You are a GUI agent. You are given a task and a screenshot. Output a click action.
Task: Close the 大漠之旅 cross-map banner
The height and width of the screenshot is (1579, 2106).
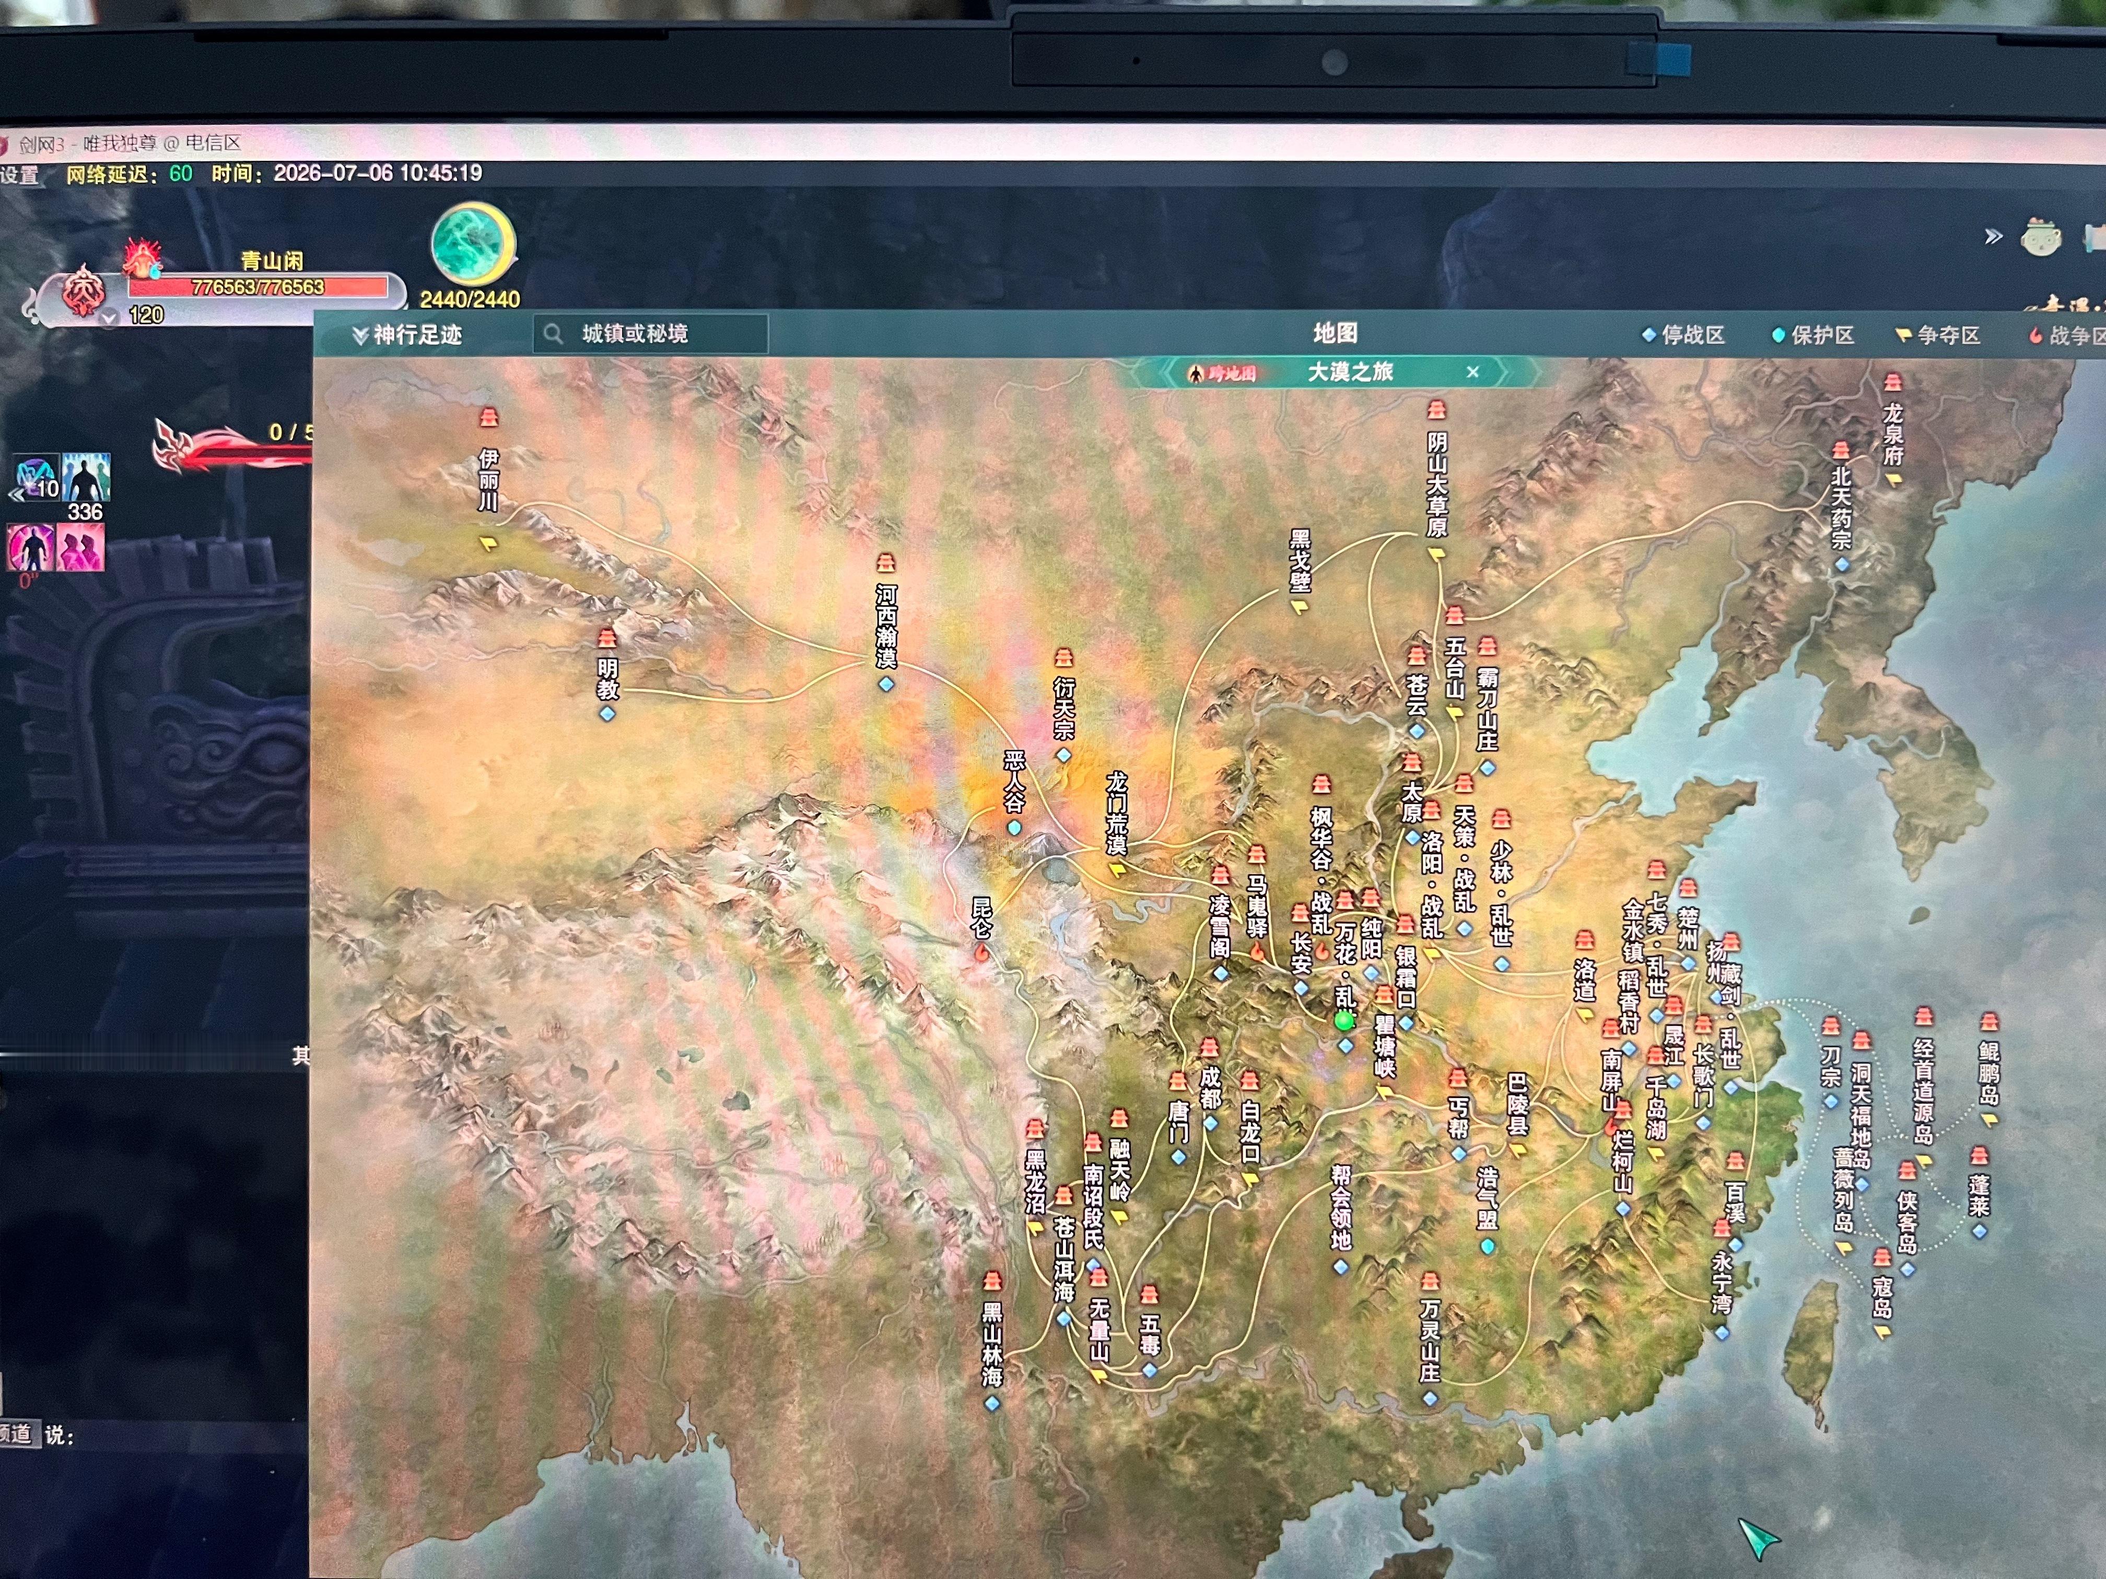(x=1473, y=372)
